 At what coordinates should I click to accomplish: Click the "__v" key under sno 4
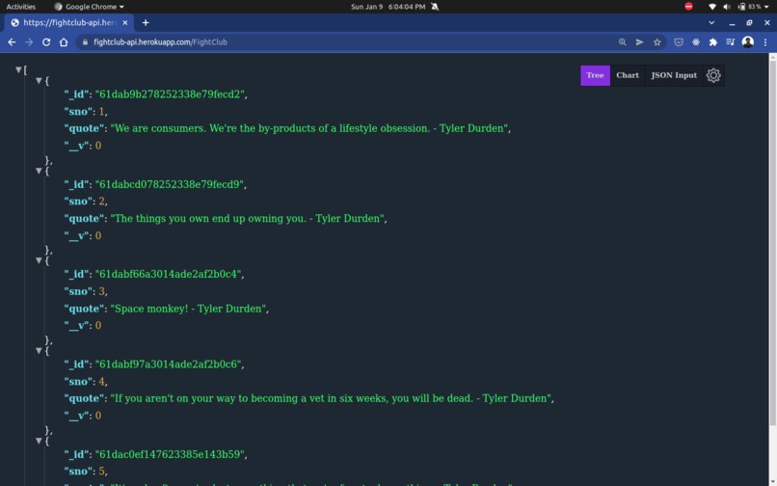tap(77, 416)
